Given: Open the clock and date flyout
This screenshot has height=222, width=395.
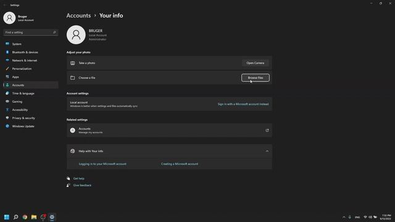Looking at the screenshot, I should pyautogui.click(x=386, y=217).
